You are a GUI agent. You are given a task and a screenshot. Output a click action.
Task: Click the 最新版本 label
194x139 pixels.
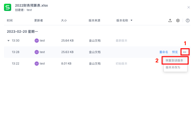click(x=122, y=40)
